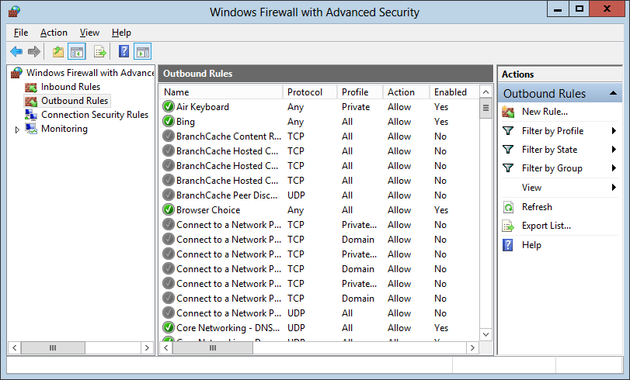
Task: Sort by the Profile column header
Action: (360, 92)
